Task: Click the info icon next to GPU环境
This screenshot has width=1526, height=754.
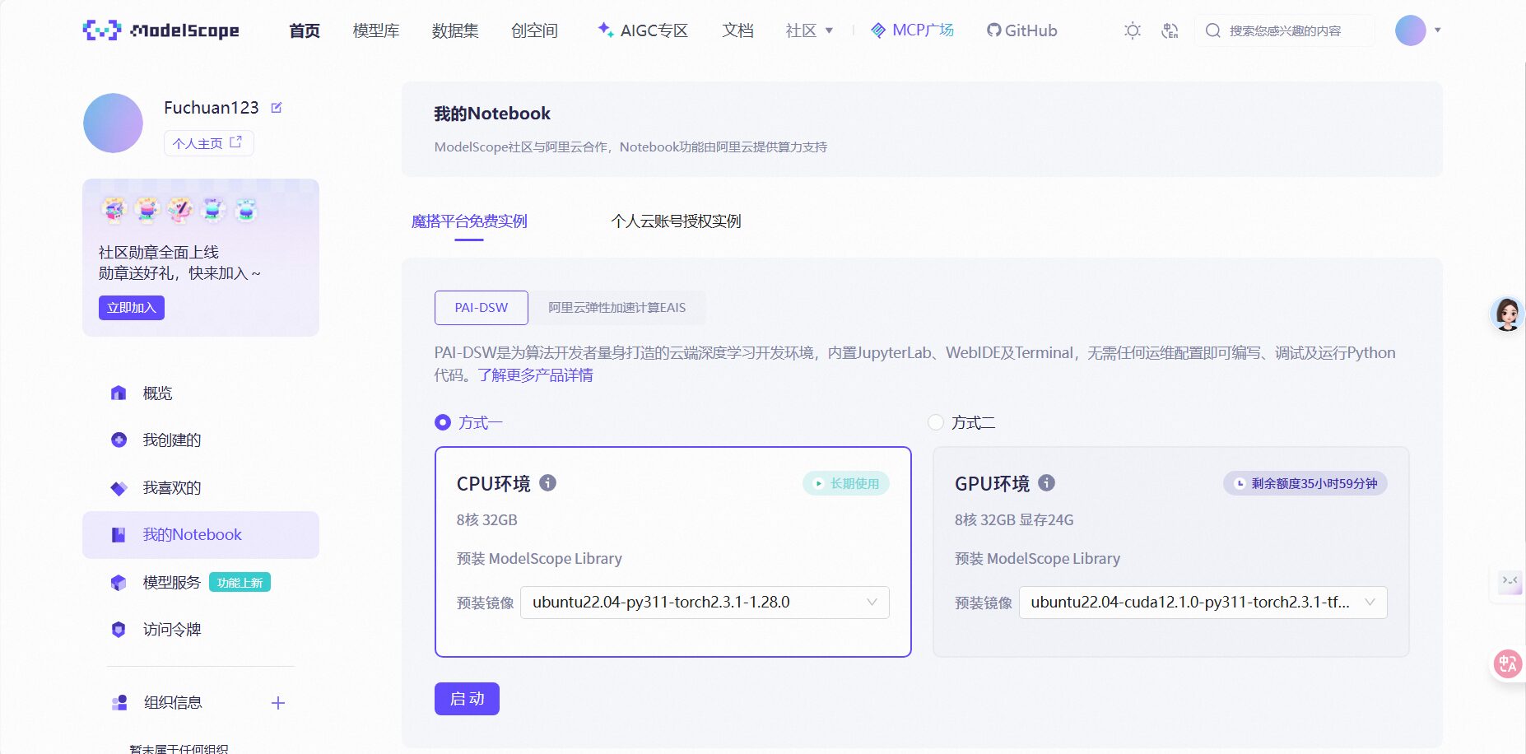Action: (x=1046, y=483)
